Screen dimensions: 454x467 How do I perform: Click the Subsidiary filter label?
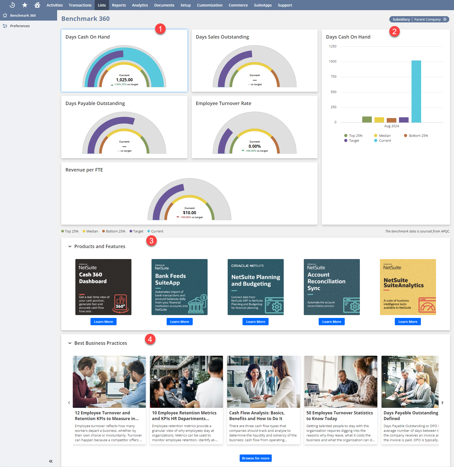pyautogui.click(x=401, y=19)
